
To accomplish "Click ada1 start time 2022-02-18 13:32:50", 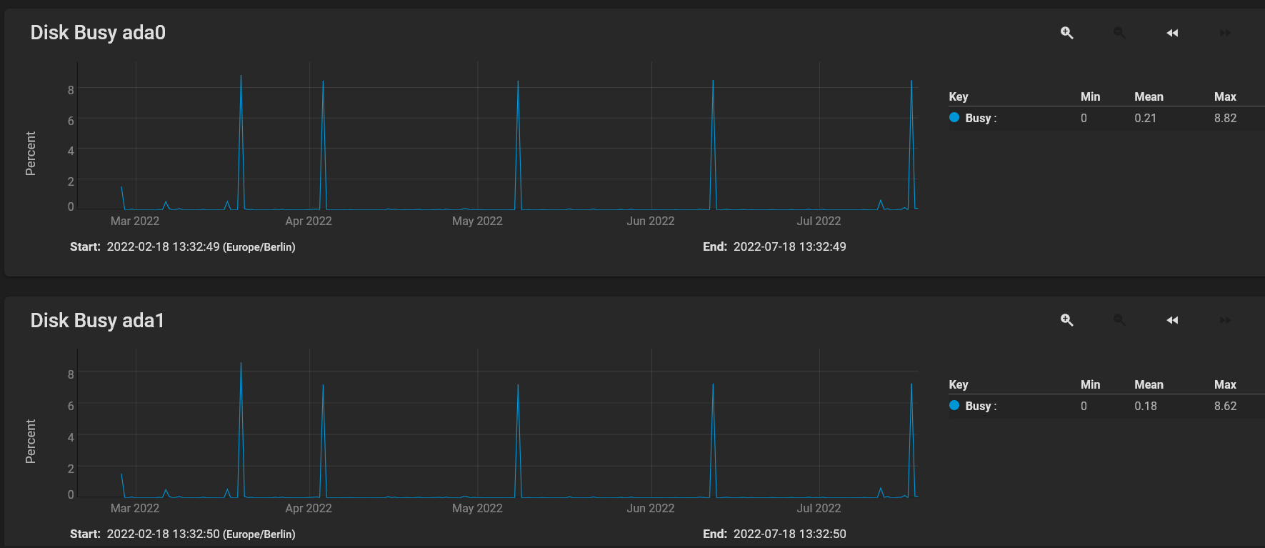I will click(163, 534).
